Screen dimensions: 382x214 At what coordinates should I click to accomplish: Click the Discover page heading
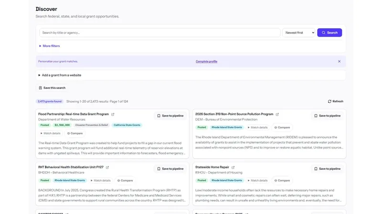46,9
